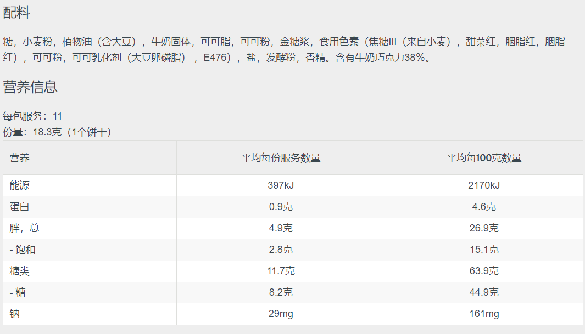Click the 29mg sodium per serving value
Viewport: 585px width, 334px height.
pos(281,314)
